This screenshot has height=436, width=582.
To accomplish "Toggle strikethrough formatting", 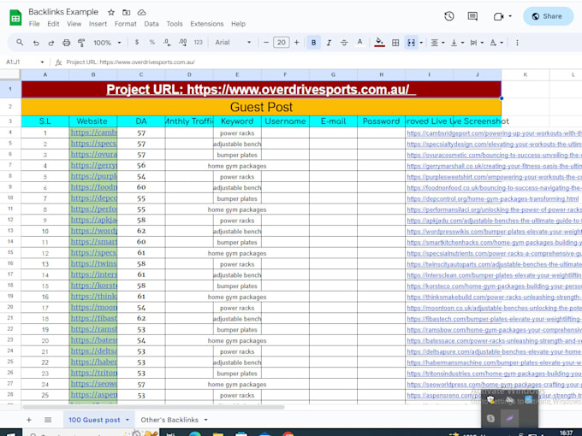I will coord(344,43).
